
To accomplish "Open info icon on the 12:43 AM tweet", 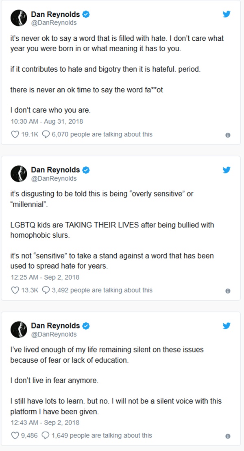I will click(228, 436).
